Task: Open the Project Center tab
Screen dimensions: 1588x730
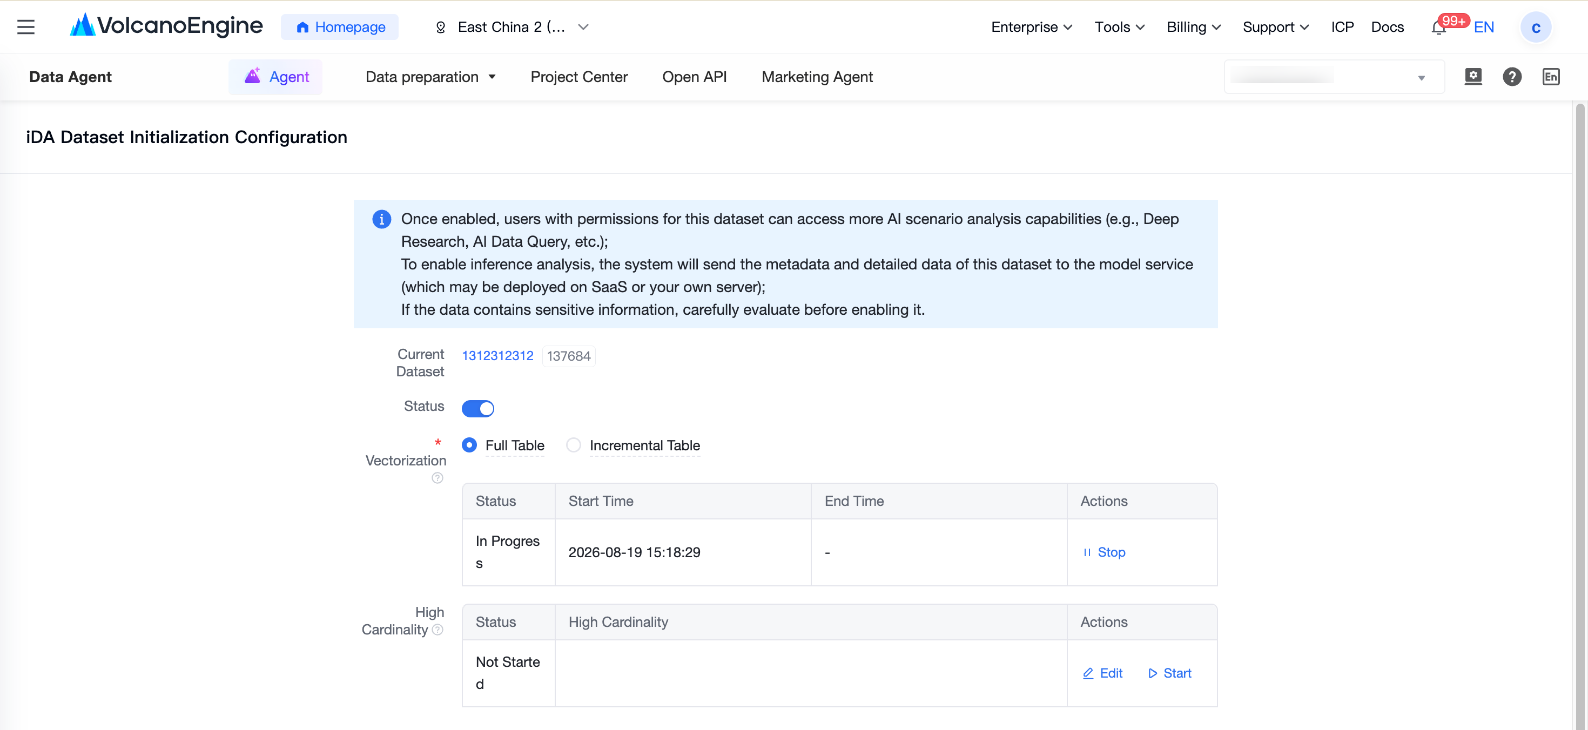Action: [579, 77]
